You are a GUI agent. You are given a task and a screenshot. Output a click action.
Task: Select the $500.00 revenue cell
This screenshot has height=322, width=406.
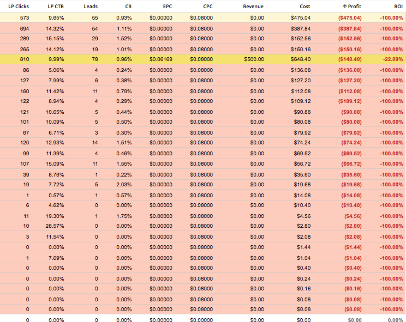point(254,59)
